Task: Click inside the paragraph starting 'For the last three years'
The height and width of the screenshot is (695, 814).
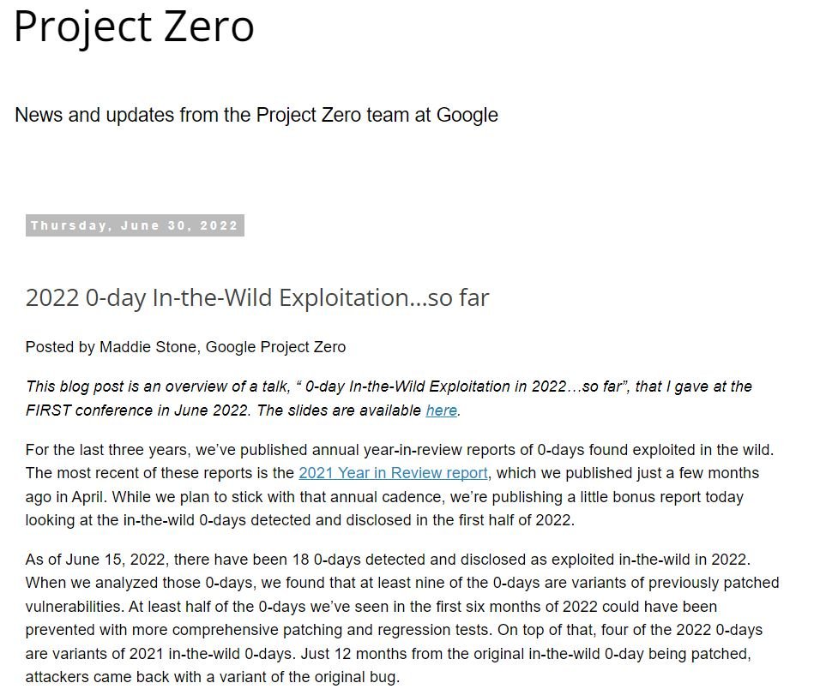Action: coord(400,485)
